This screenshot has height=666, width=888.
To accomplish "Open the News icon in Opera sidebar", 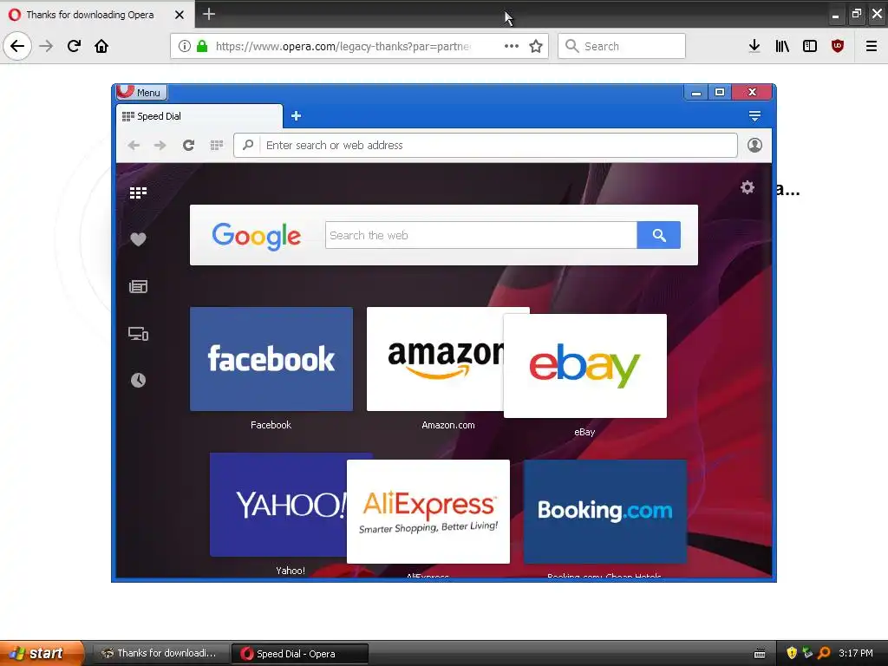I will coord(138,286).
